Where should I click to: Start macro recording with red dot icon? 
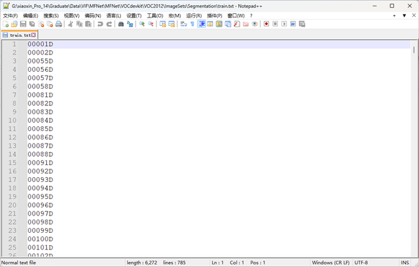266,24
